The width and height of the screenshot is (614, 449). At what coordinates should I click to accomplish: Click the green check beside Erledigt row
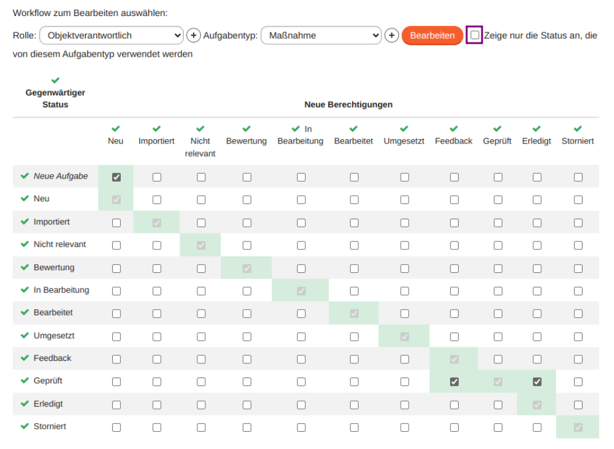(25, 404)
